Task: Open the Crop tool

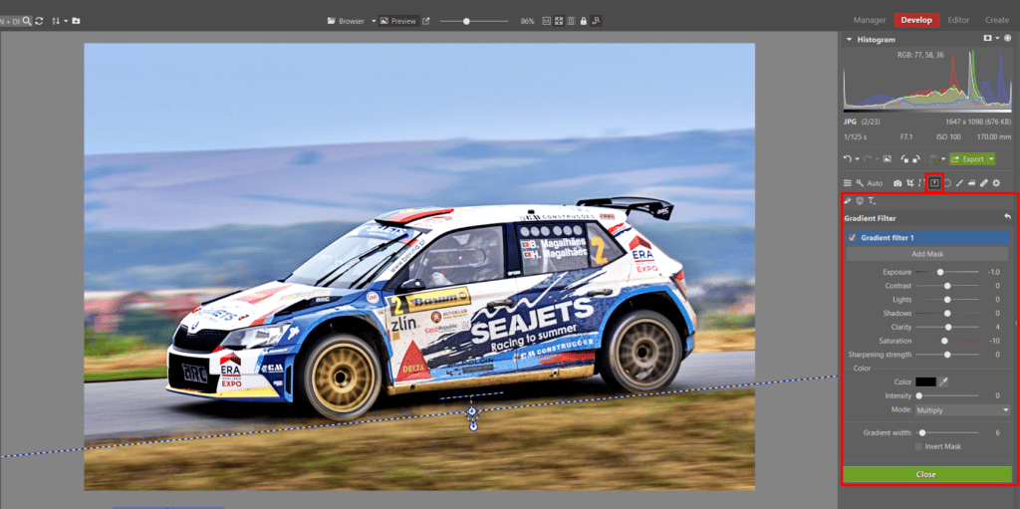Action: [x=910, y=183]
